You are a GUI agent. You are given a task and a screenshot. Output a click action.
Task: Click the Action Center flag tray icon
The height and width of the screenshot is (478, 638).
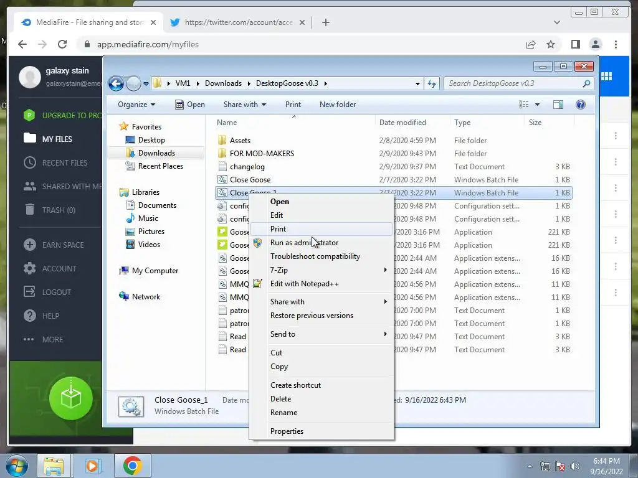pyautogui.click(x=560, y=466)
